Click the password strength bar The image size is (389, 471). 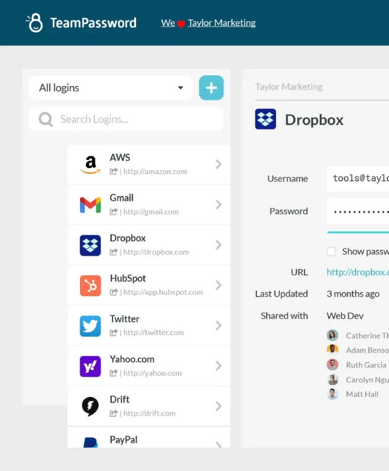(x=358, y=232)
